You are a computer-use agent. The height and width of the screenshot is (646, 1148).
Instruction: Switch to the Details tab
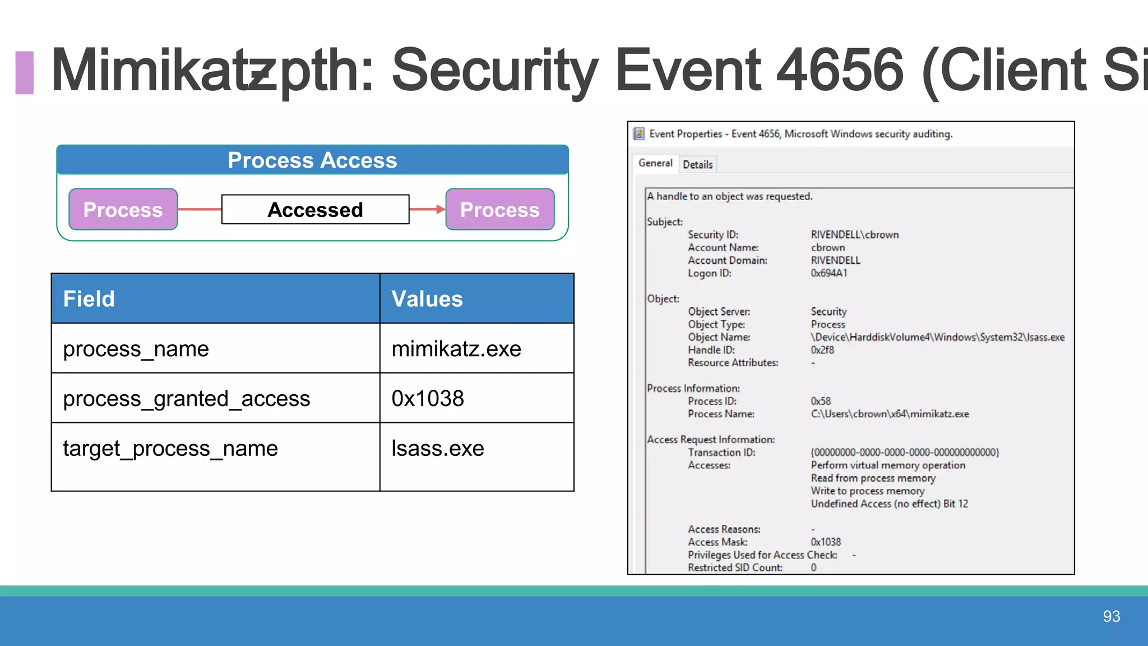[x=698, y=164]
